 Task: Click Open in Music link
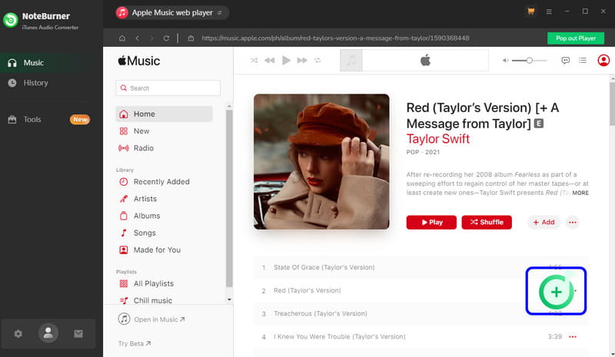(x=151, y=319)
